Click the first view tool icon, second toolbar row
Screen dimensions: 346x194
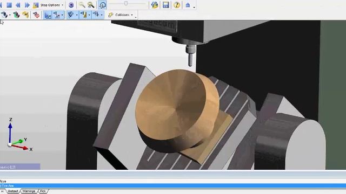click(4, 15)
